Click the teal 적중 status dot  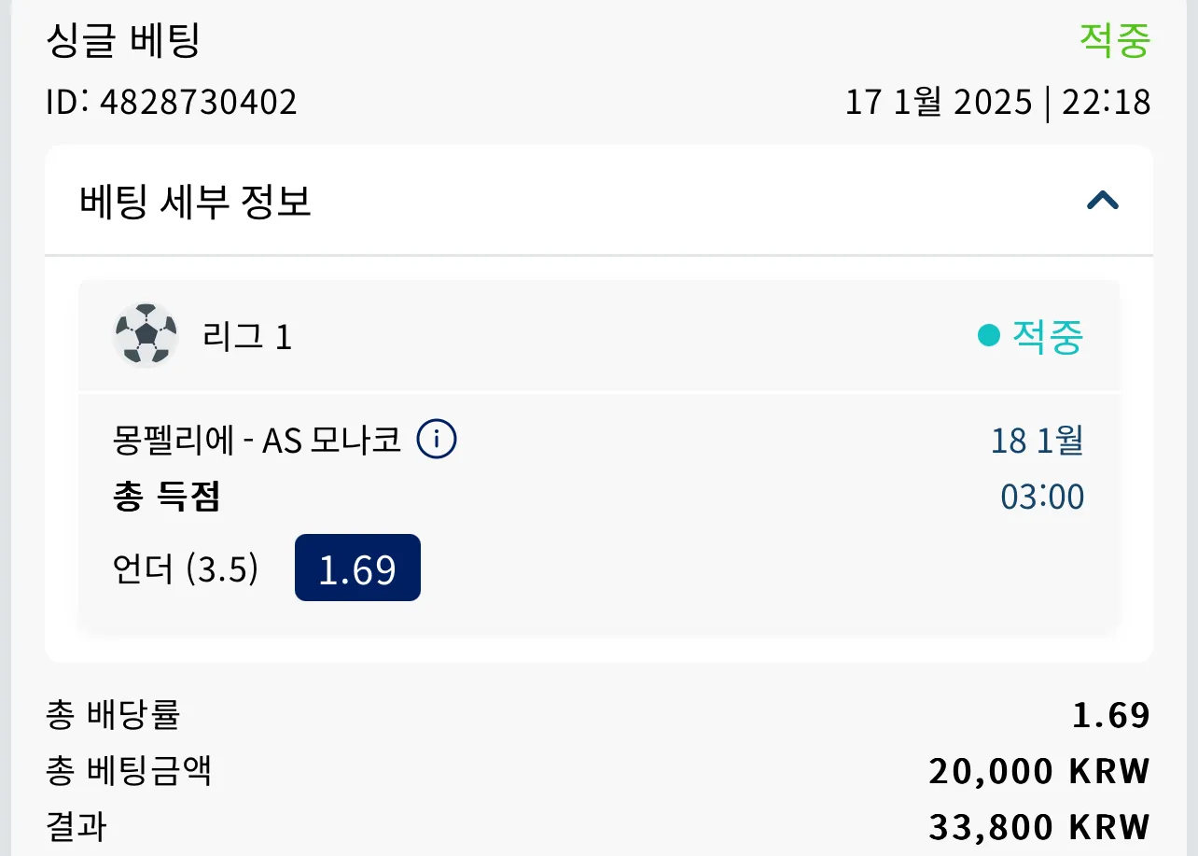tap(988, 335)
